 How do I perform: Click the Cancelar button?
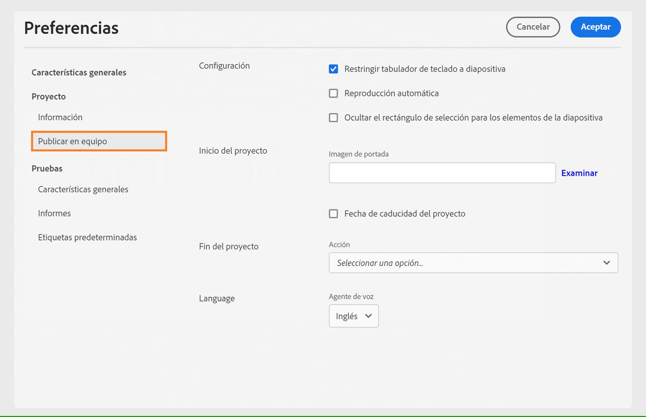pyautogui.click(x=533, y=27)
